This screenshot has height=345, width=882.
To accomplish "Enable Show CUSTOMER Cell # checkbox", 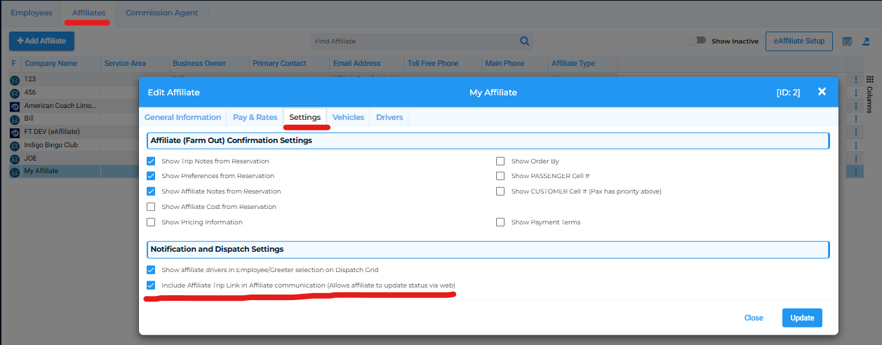I will tap(500, 191).
